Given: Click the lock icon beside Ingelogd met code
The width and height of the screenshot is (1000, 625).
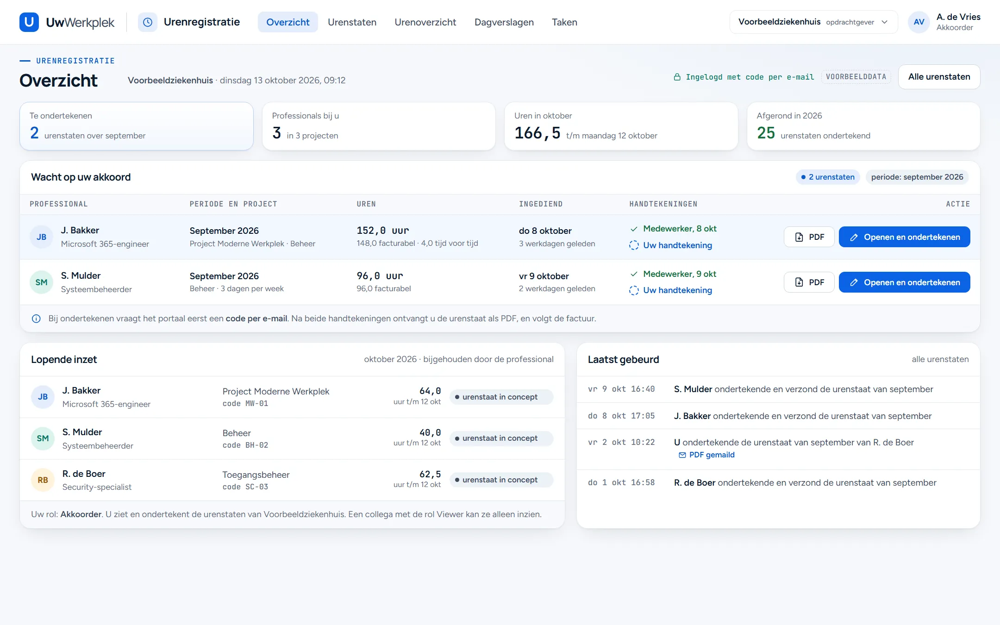Looking at the screenshot, I should click(677, 77).
